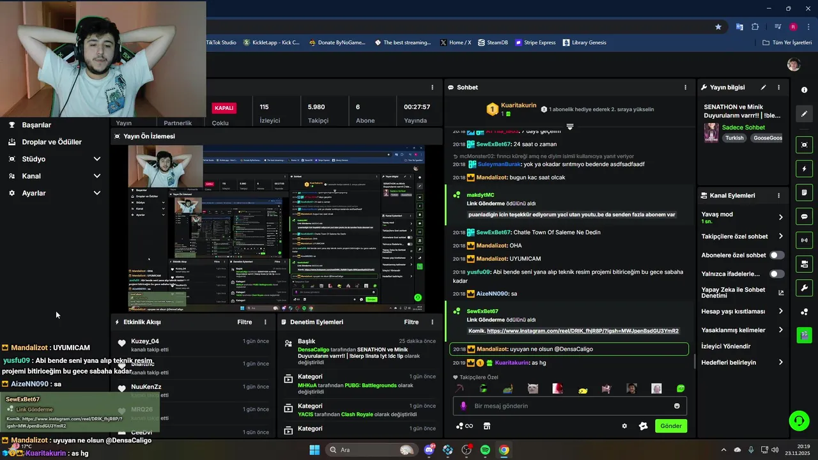The width and height of the screenshot is (818, 460).
Task: Click the channel points icon below chat input
Action: point(465,426)
